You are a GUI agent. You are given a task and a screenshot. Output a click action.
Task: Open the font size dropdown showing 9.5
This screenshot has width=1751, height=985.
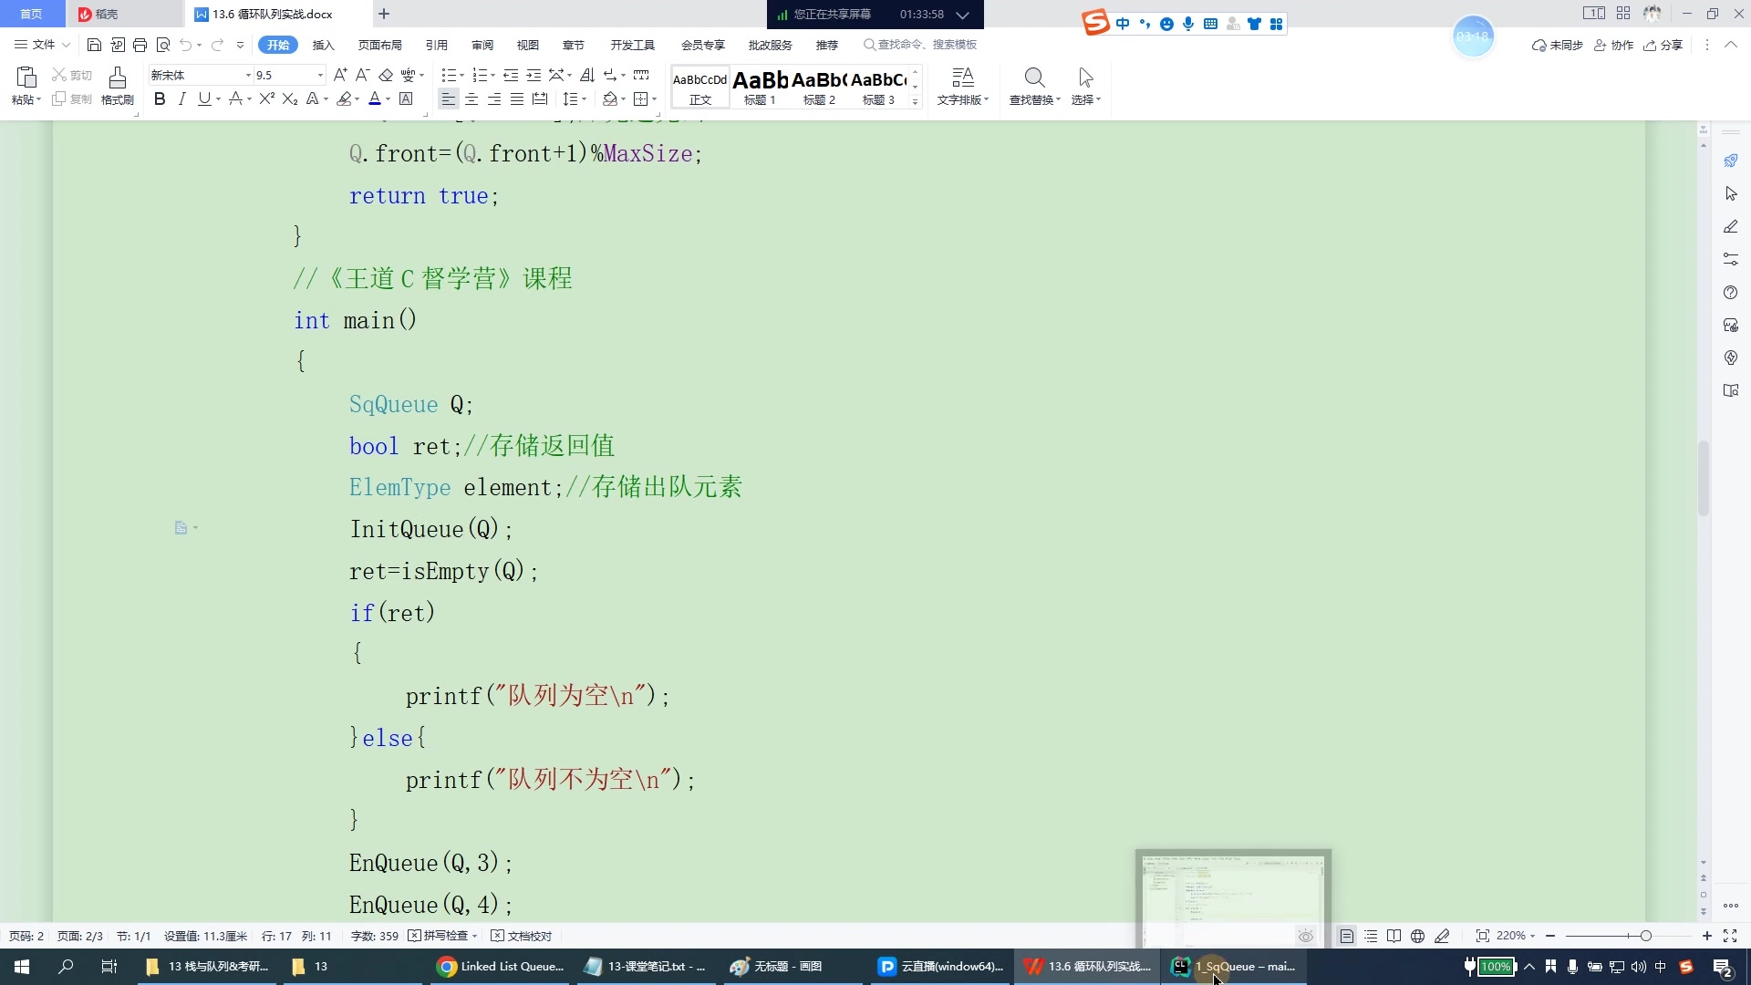(x=319, y=75)
